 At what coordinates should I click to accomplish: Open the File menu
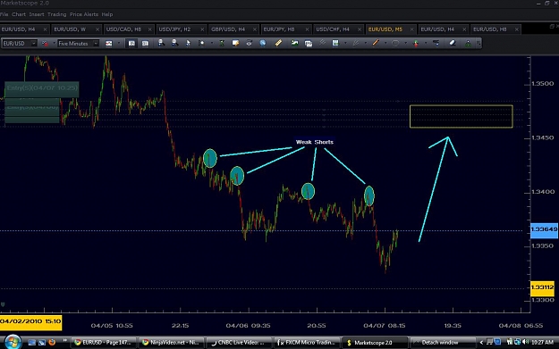click(x=4, y=14)
